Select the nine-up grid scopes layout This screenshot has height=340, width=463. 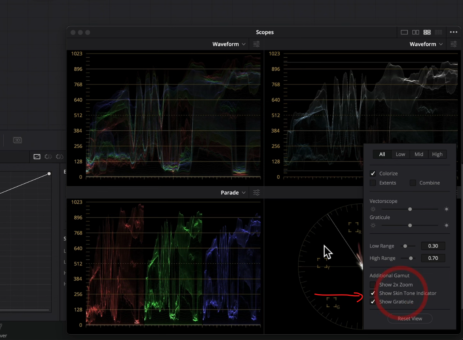(x=439, y=32)
